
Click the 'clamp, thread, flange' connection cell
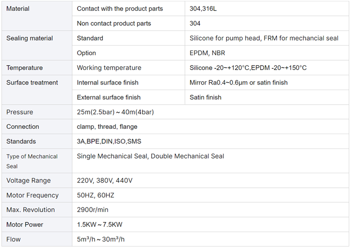(211, 127)
